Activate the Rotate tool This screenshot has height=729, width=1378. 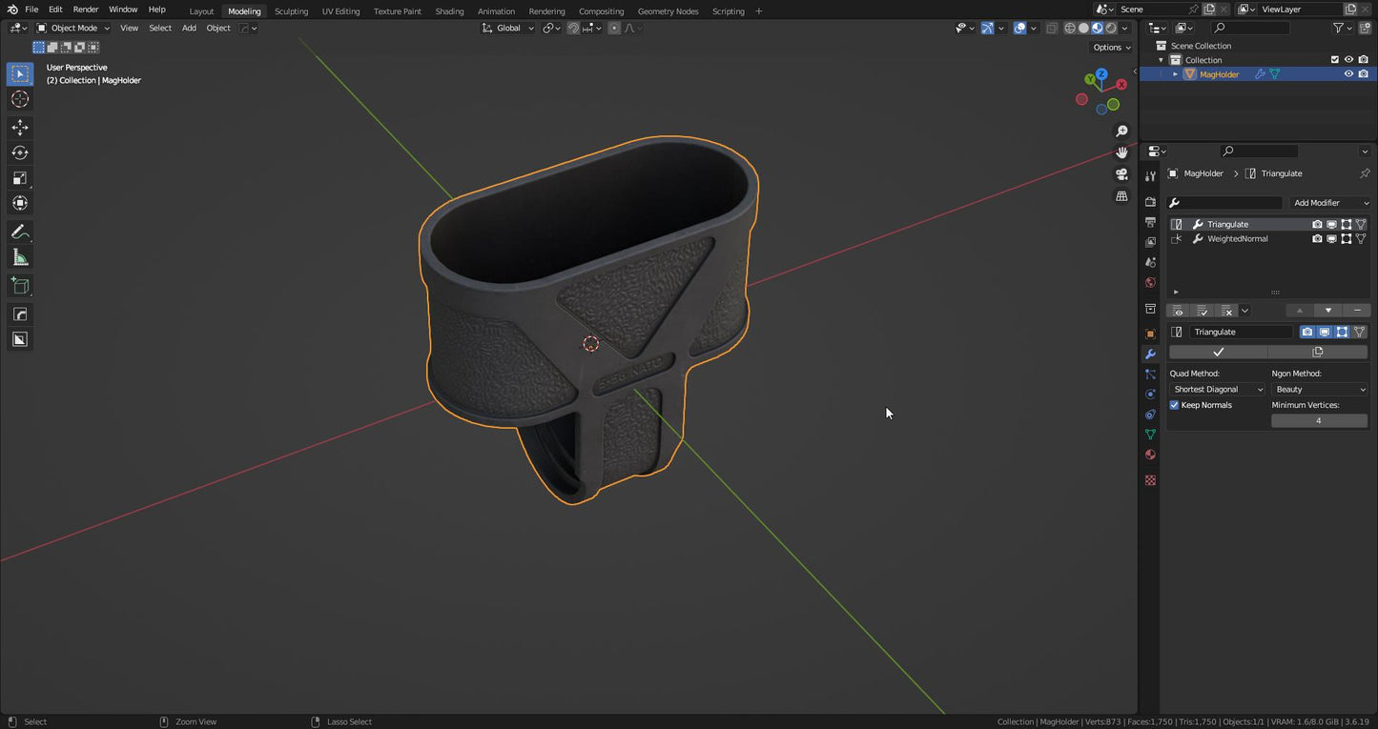click(20, 152)
